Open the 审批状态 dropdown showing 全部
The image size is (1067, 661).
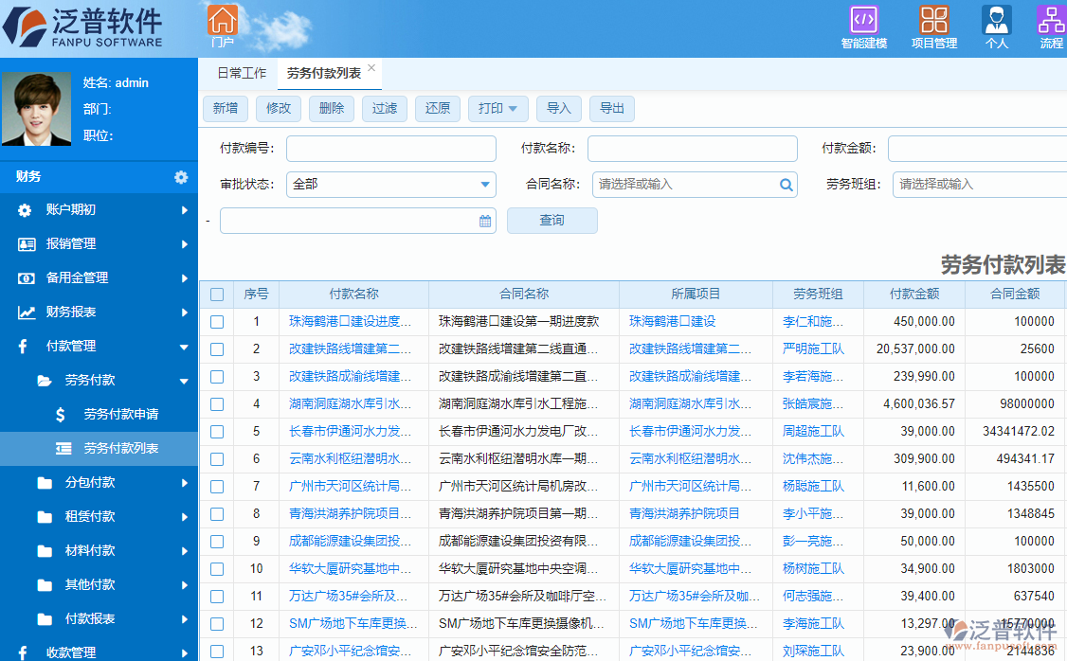[x=391, y=185]
